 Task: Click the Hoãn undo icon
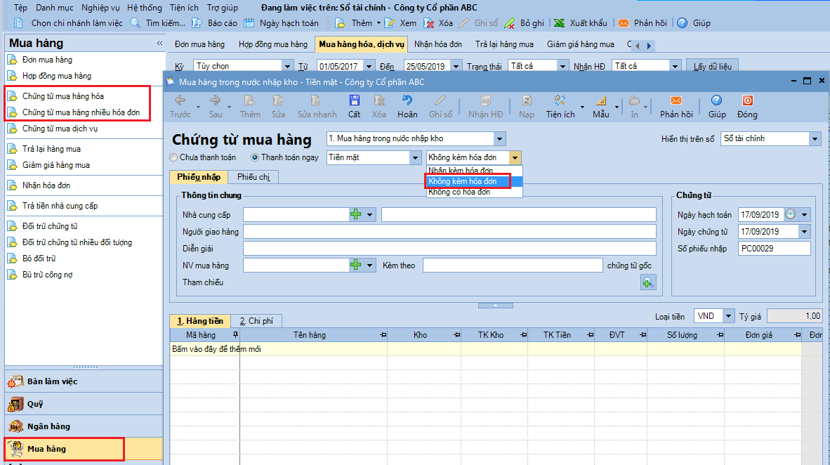tap(407, 100)
